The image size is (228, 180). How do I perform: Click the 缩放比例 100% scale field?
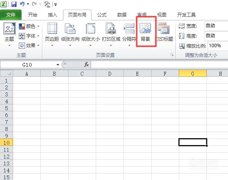coord(218,46)
